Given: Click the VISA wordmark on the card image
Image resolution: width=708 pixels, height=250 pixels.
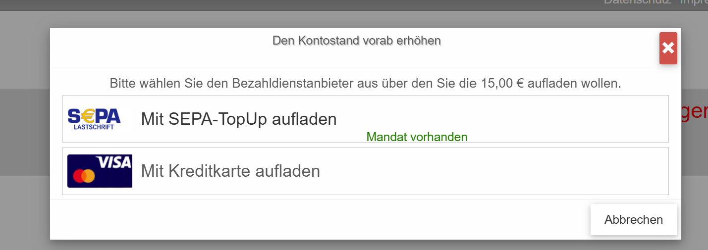Looking at the screenshot, I should pos(114,162).
